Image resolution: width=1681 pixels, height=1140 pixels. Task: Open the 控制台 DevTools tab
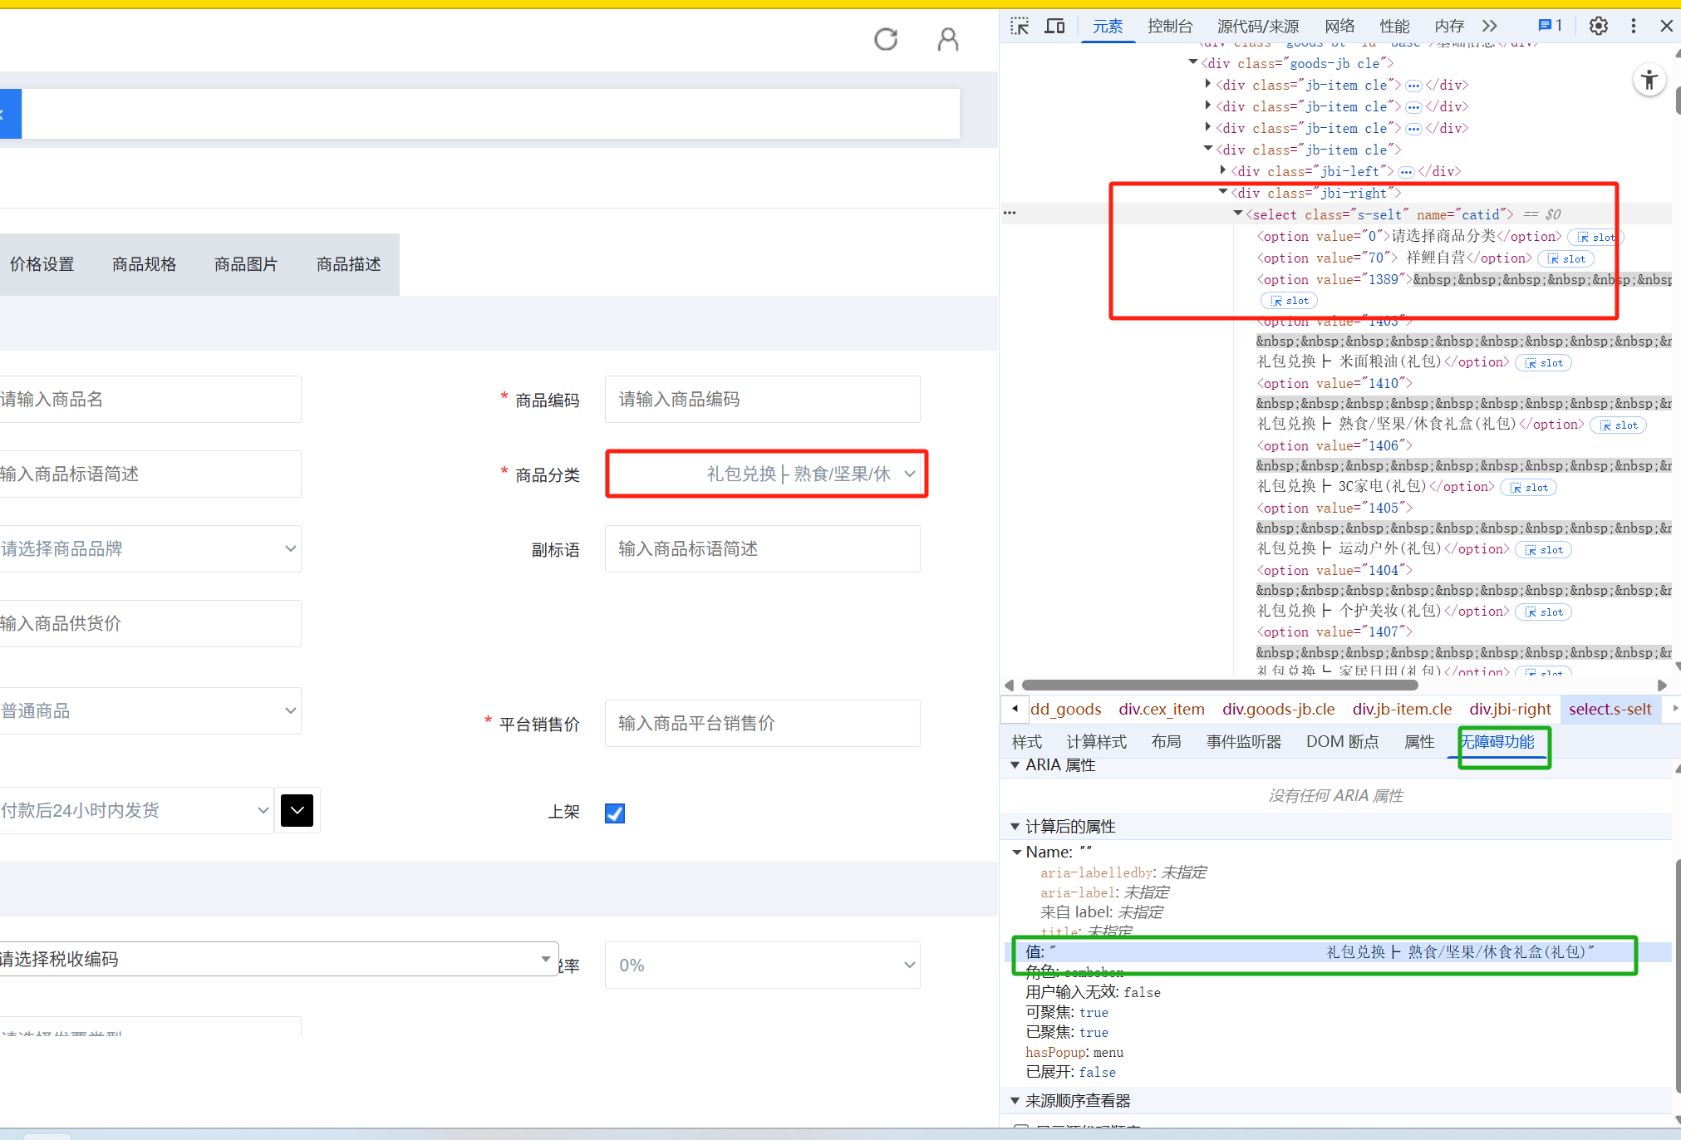pyautogui.click(x=1169, y=26)
